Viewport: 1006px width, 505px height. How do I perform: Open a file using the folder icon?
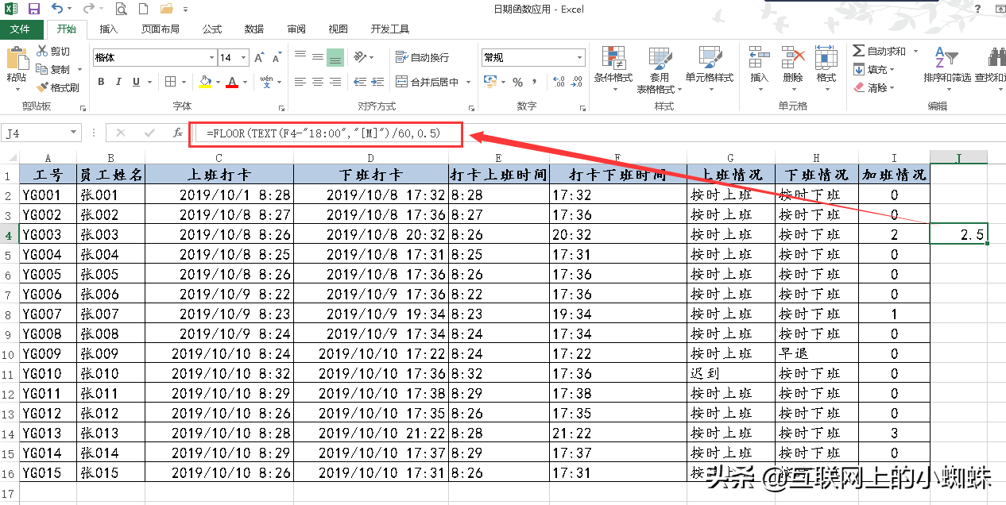pyautogui.click(x=167, y=10)
